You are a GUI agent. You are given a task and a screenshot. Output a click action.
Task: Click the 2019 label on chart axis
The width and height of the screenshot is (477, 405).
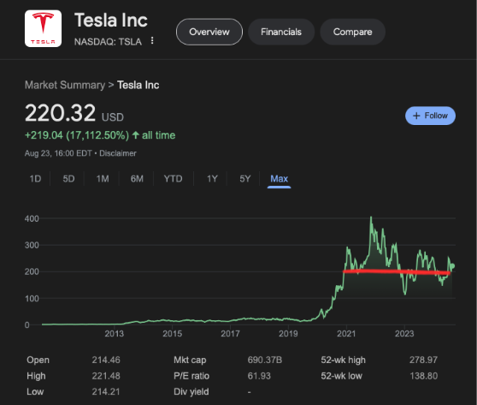288,334
